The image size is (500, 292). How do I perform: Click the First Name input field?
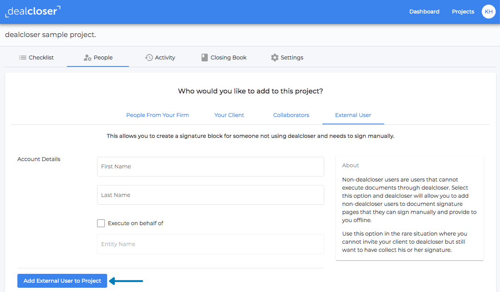(x=211, y=166)
